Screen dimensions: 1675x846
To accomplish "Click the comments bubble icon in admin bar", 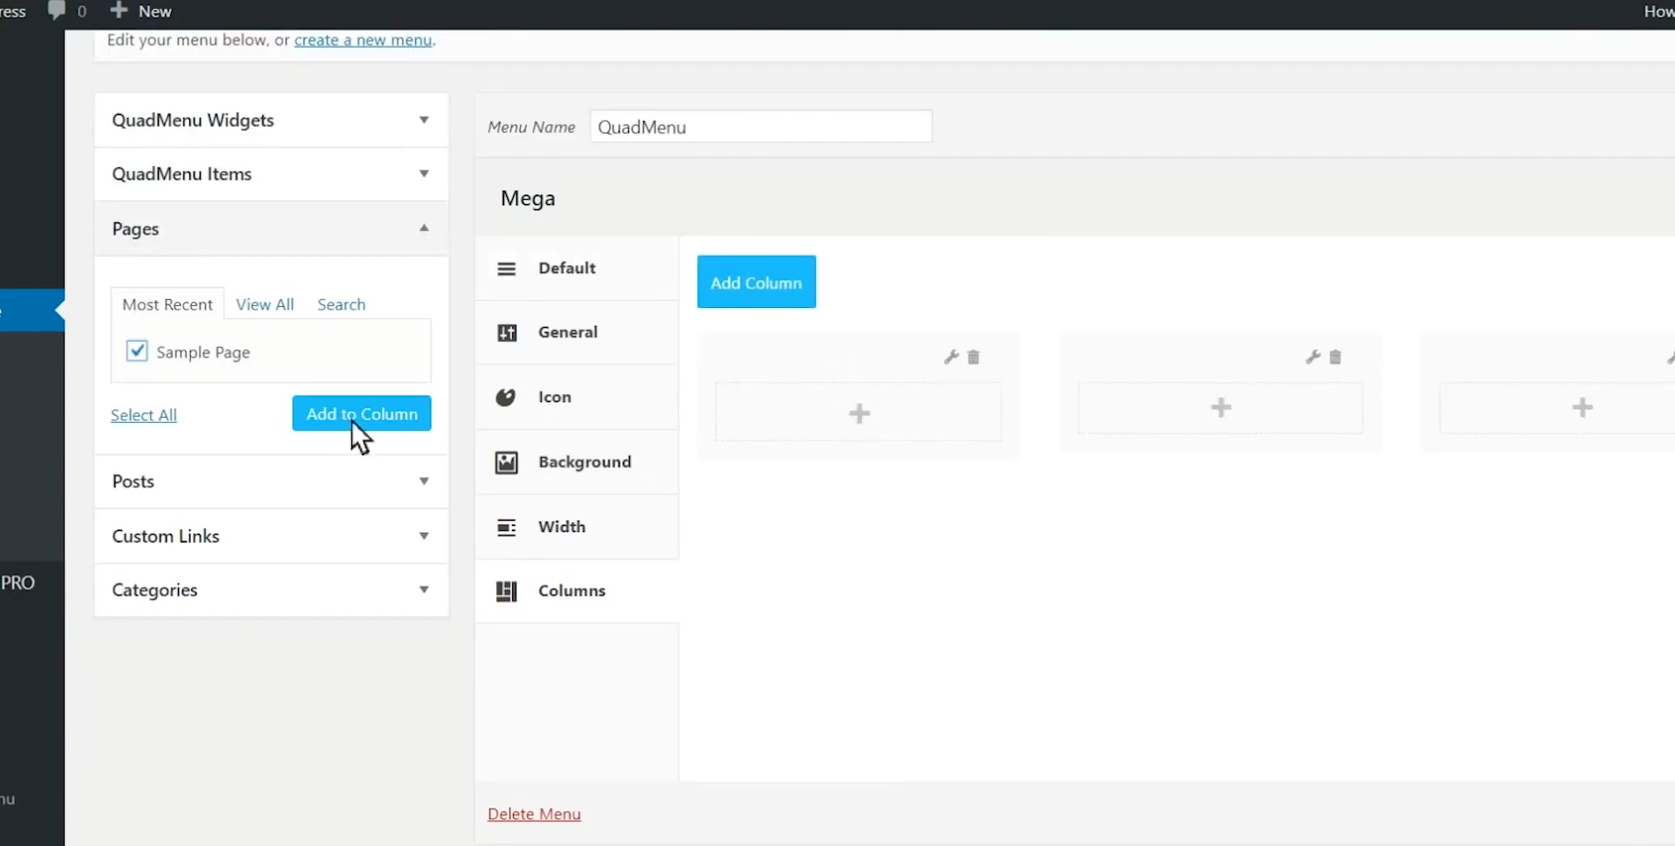I will pyautogui.click(x=57, y=10).
